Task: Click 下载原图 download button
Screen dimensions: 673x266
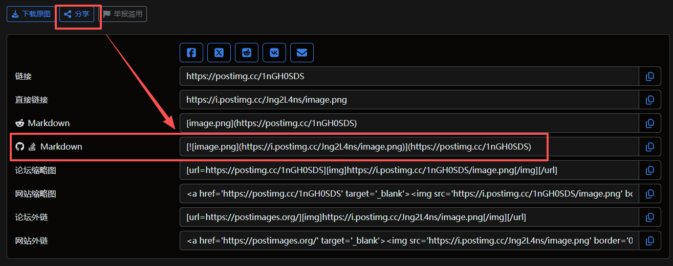Action: (31, 14)
